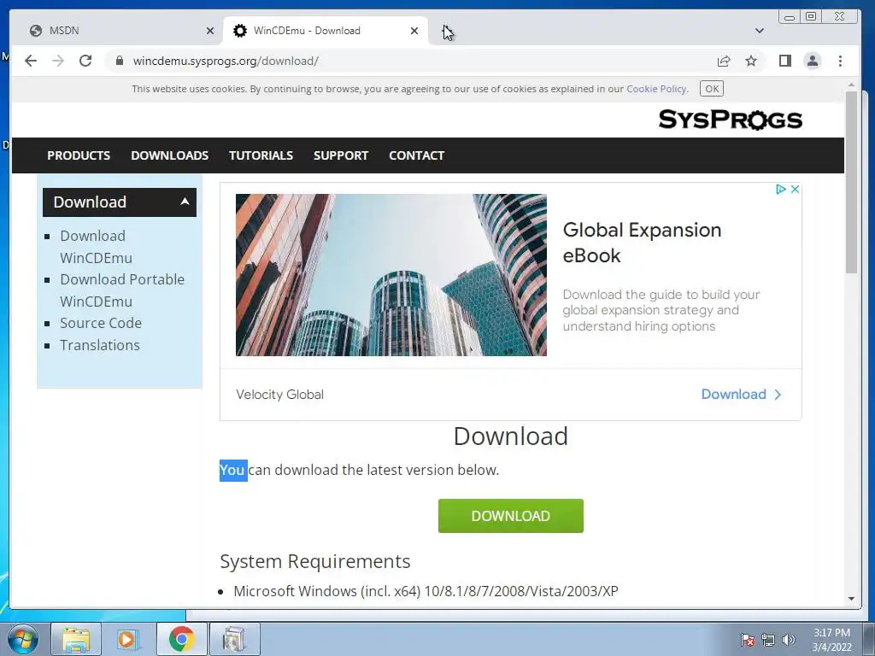This screenshot has height=656, width=875.
Task: Click the taskbar clock showing 3:17 PM
Action: click(x=831, y=640)
